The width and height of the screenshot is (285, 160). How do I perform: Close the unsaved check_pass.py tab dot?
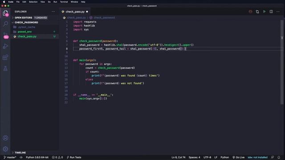pos(87,12)
